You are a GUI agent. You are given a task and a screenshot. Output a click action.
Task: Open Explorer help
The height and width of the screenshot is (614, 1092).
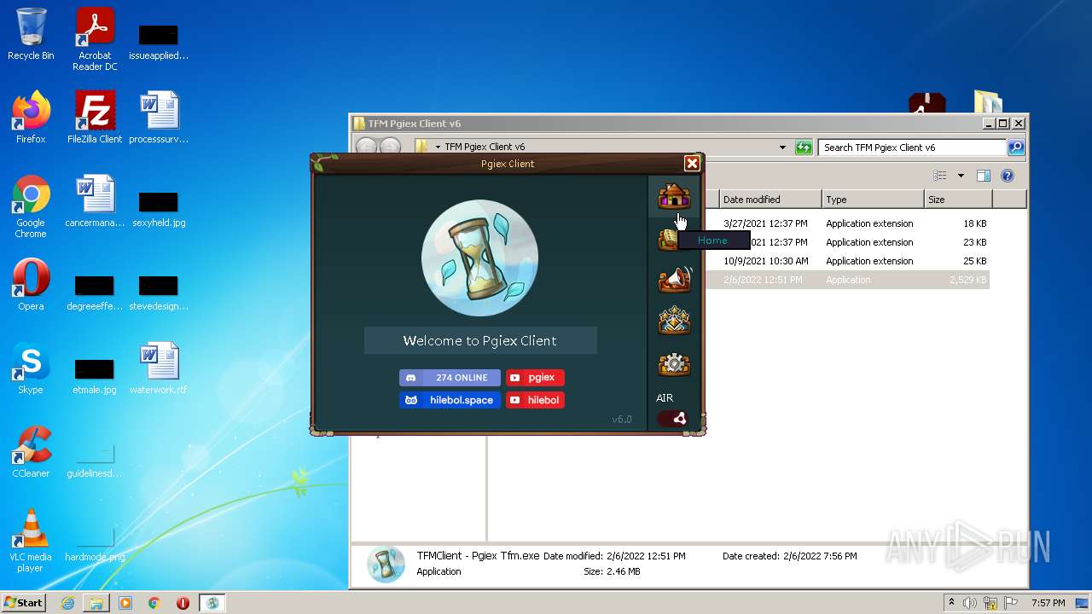[x=1008, y=176]
